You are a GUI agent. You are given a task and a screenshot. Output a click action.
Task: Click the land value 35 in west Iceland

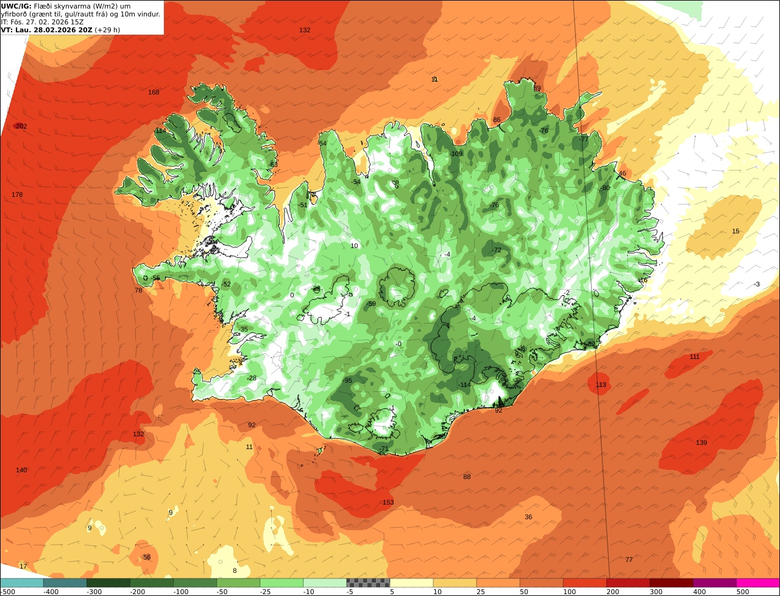pyautogui.click(x=244, y=329)
